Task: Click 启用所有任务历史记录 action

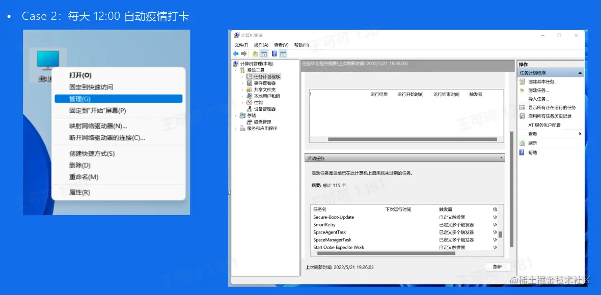Action: coord(550,116)
